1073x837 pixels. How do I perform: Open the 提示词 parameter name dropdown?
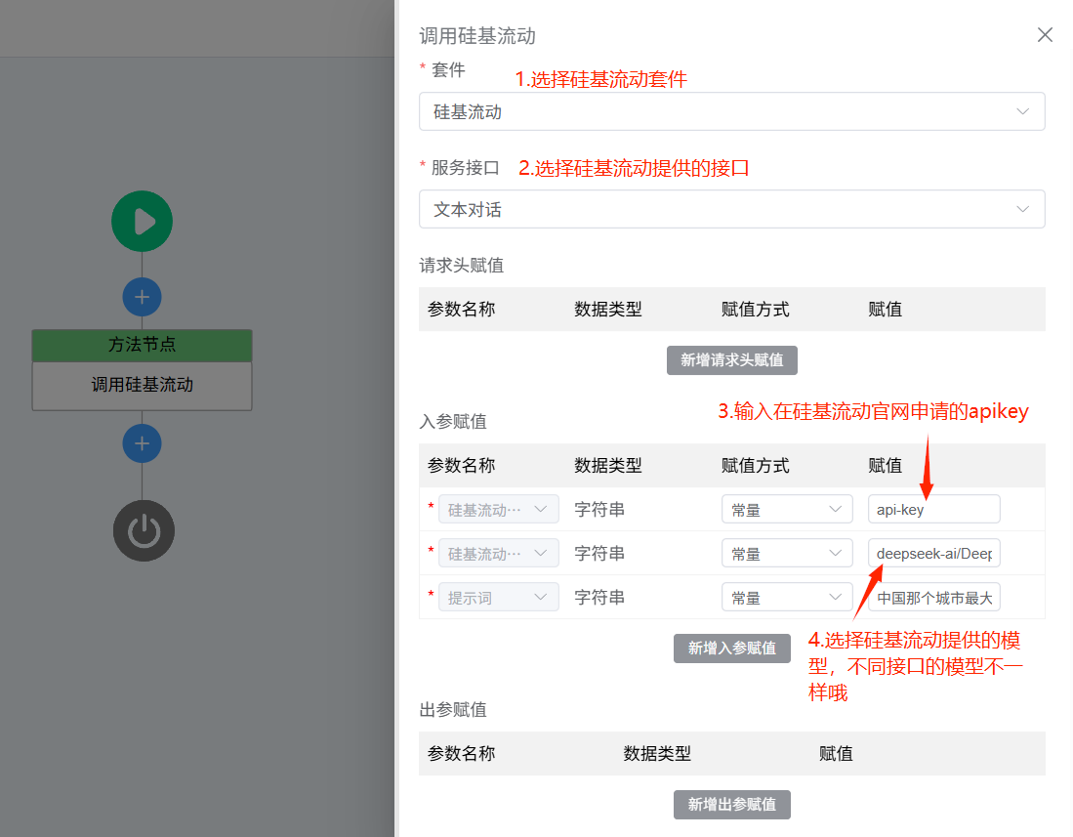click(499, 597)
